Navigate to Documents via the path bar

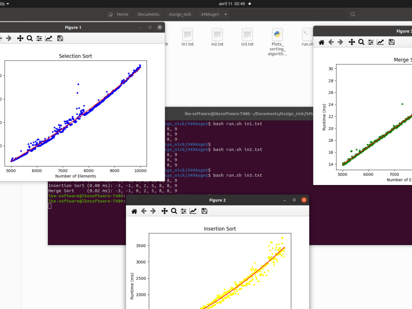tap(148, 14)
